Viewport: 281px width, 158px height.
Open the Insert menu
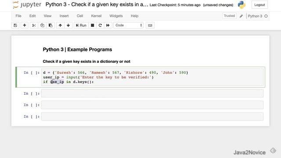[64, 16]
